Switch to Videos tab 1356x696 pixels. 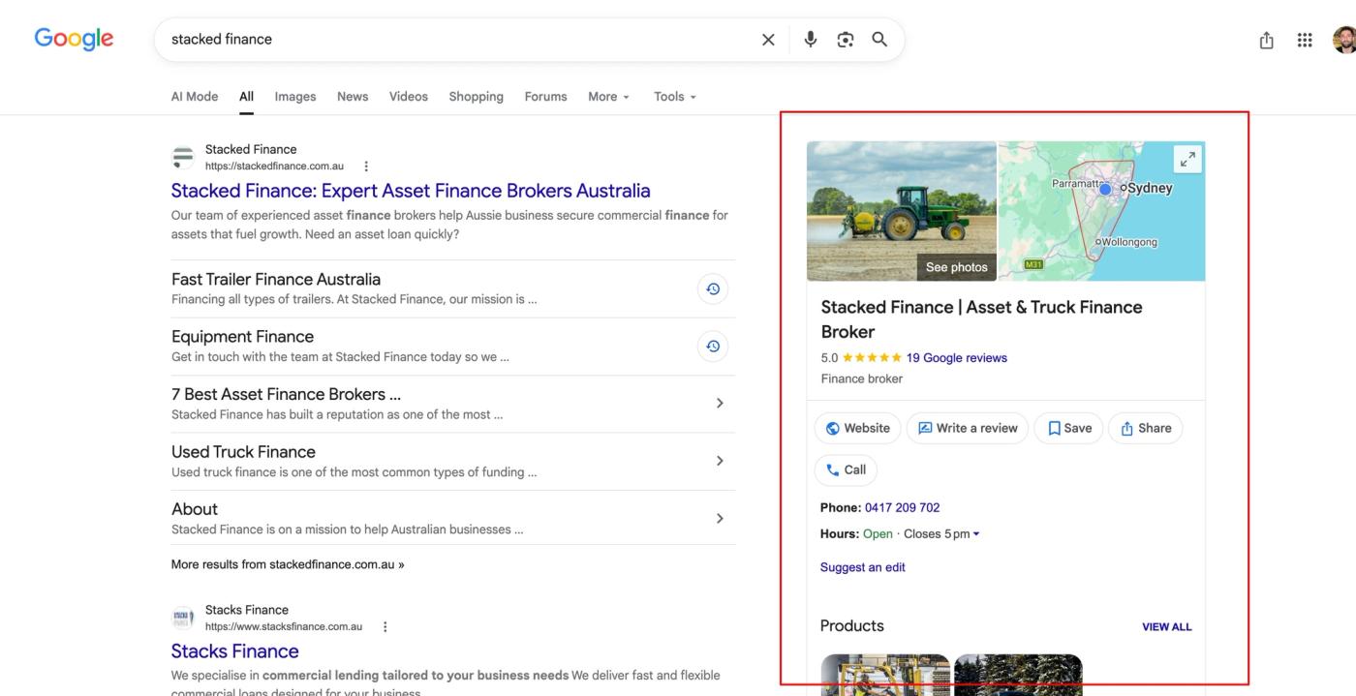(409, 97)
